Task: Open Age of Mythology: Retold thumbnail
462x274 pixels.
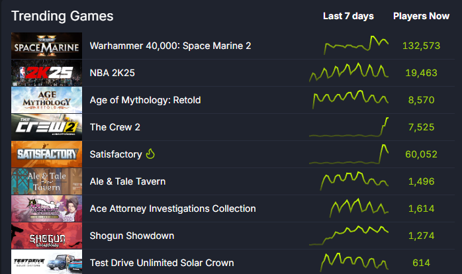Action: pyautogui.click(x=46, y=100)
